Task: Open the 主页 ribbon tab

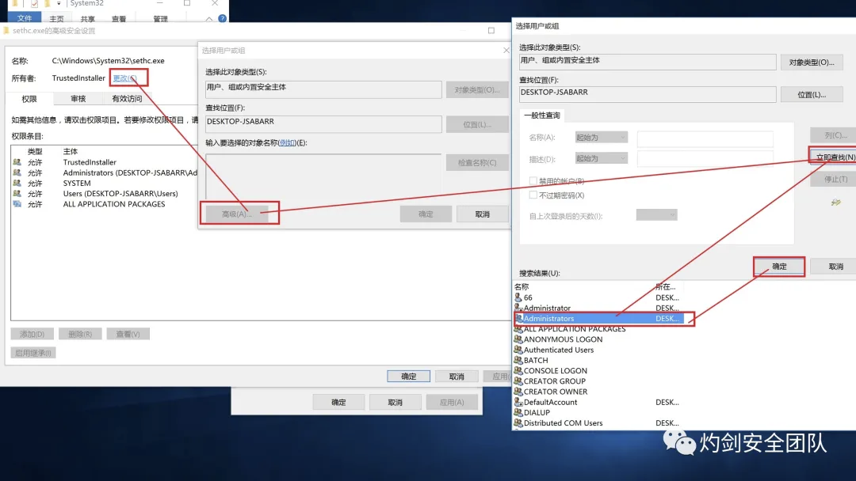Action: click(x=57, y=18)
